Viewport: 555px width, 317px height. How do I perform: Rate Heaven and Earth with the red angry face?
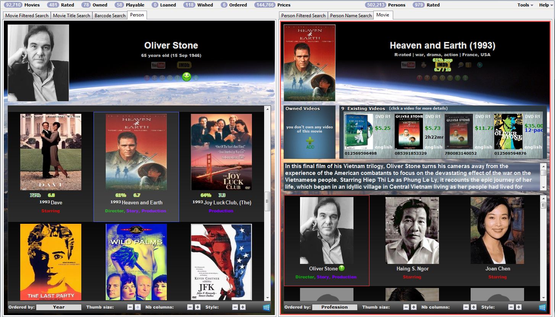point(419,78)
